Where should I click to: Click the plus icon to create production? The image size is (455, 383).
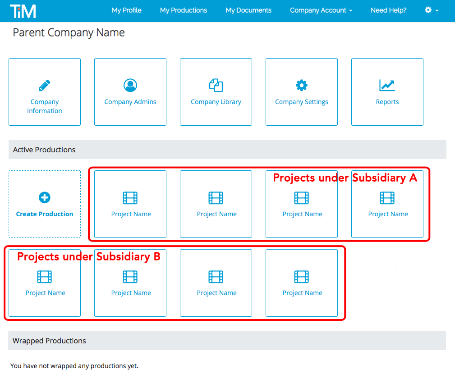[x=44, y=197]
